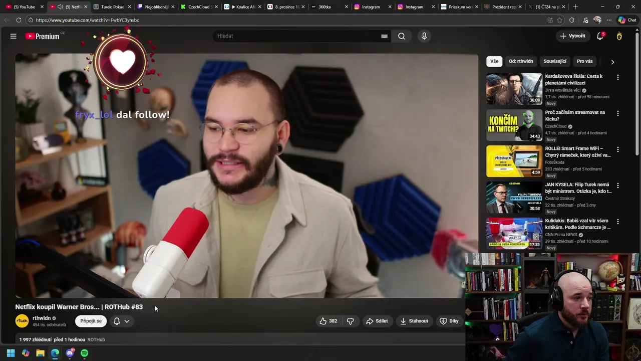Start voice search with the microphone
Image resolution: width=641 pixels, height=361 pixels.
pos(424,36)
